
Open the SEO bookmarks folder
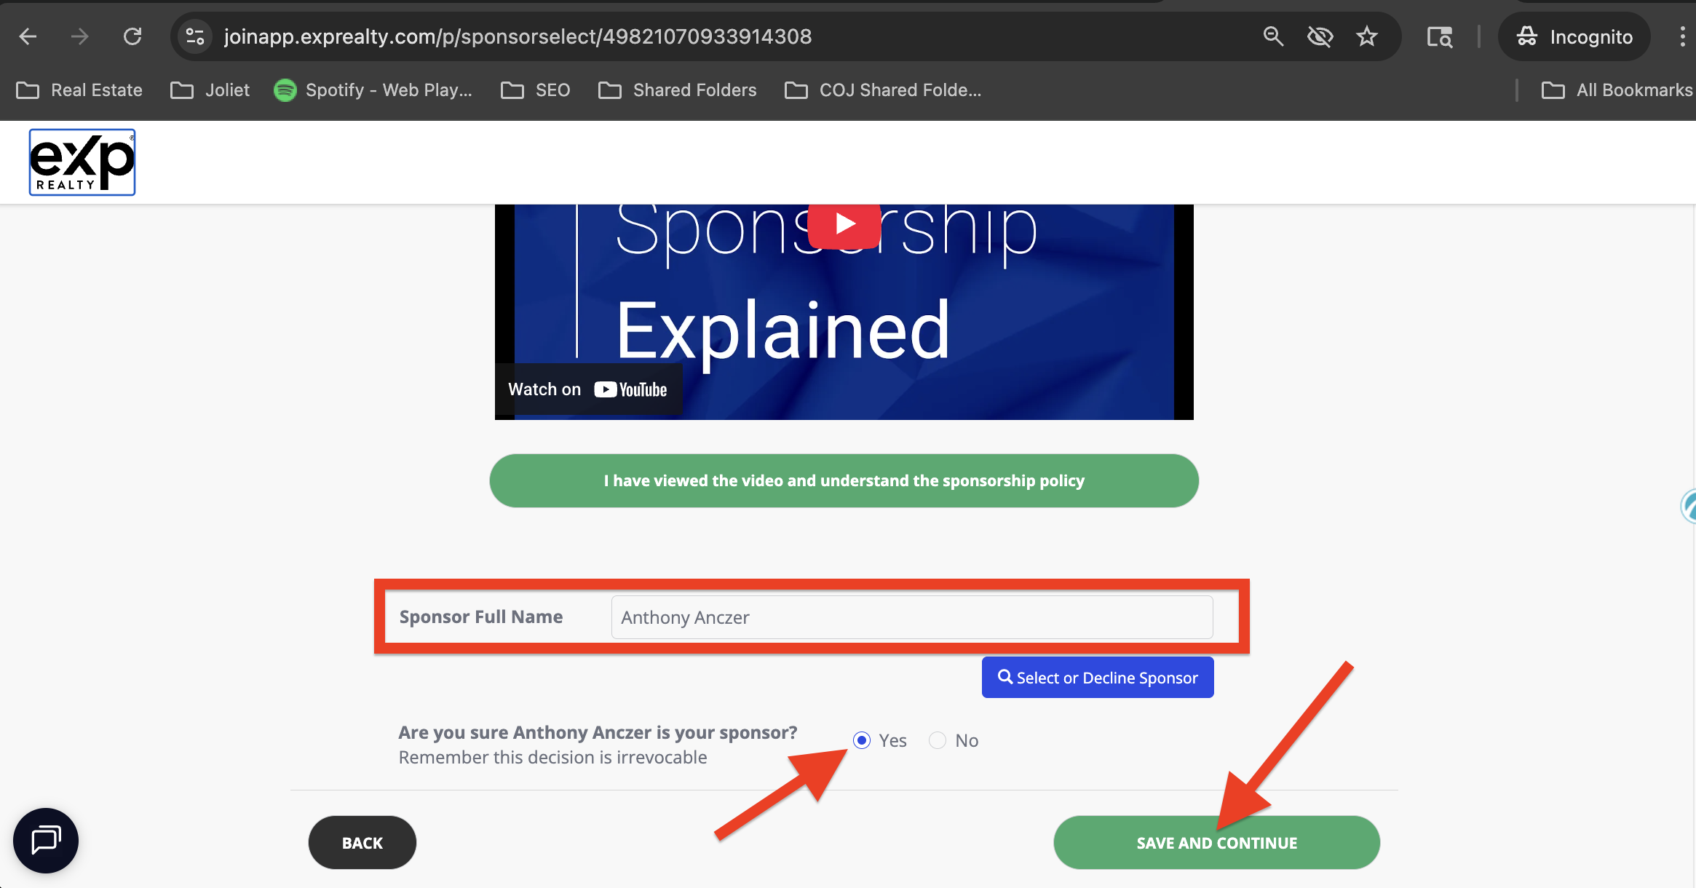pos(536,90)
